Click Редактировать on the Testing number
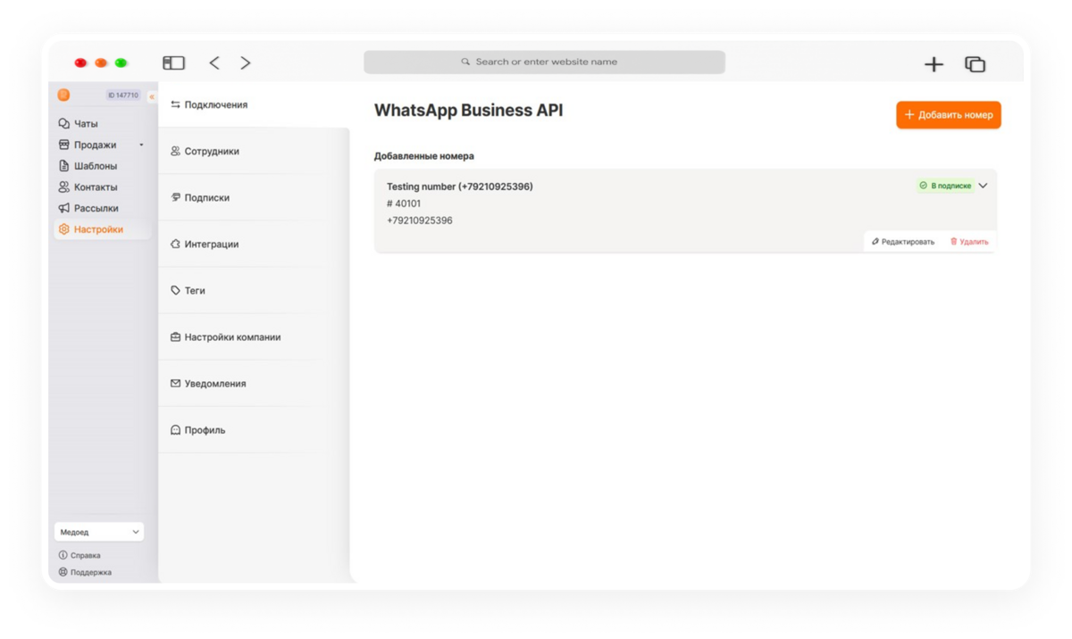 point(903,242)
